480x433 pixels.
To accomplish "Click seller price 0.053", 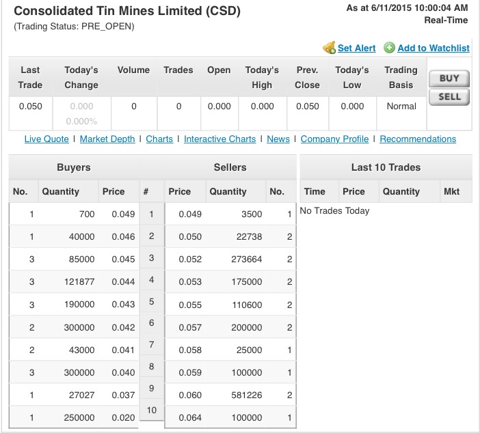I will pyautogui.click(x=190, y=281).
